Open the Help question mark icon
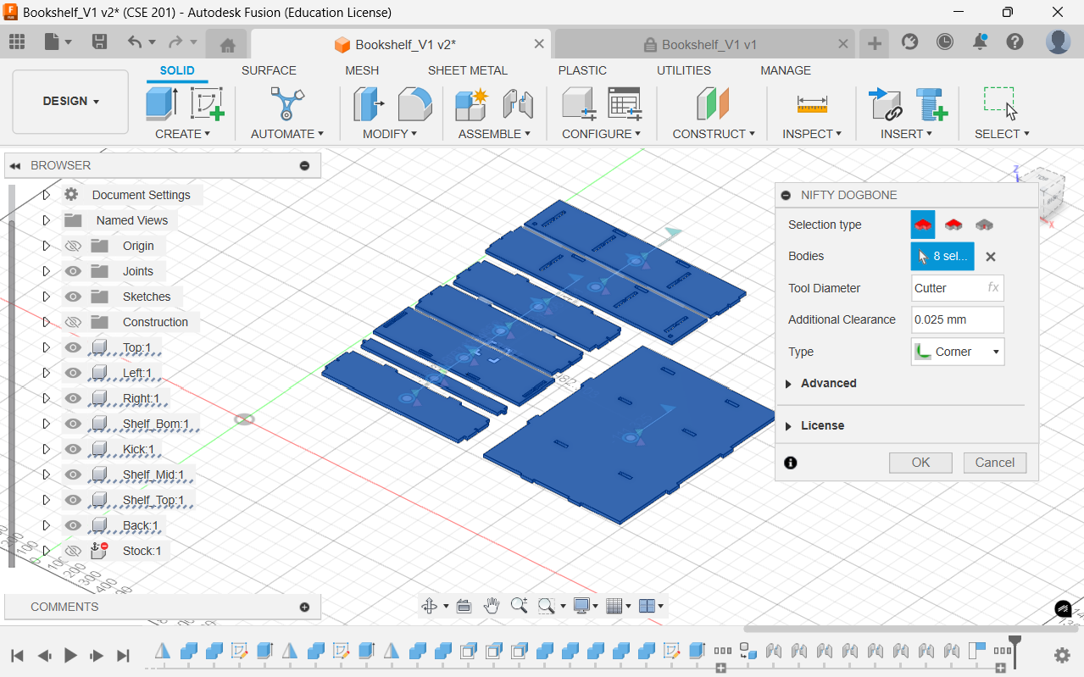 pos(1015,42)
